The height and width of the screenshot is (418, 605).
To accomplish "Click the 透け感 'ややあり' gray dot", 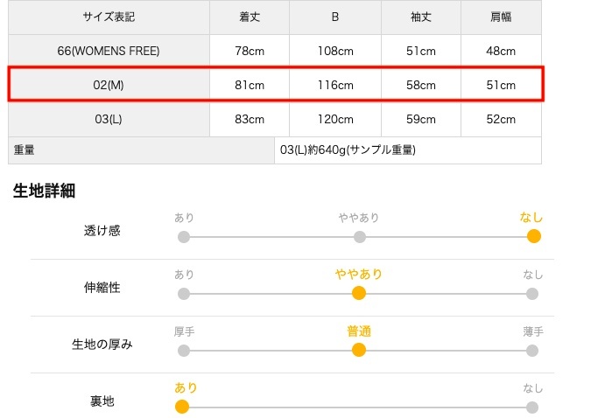I will (359, 236).
